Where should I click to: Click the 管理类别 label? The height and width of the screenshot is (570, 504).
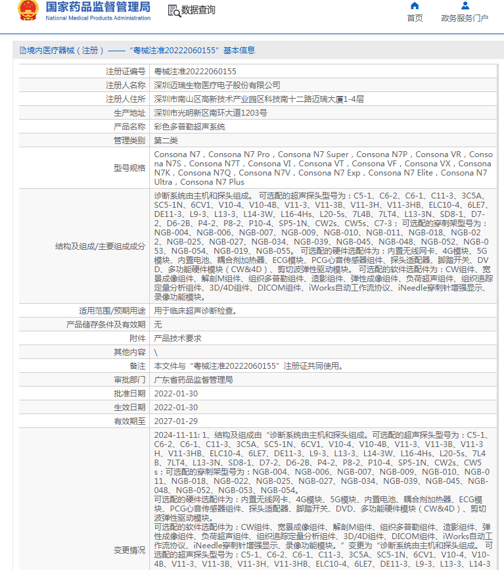pos(129,141)
